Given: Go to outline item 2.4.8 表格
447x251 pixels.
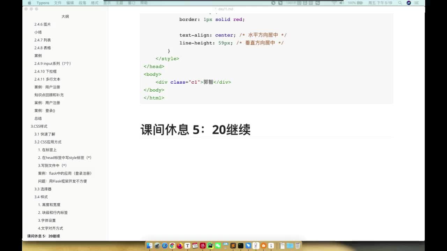Looking at the screenshot, I should point(43,48).
